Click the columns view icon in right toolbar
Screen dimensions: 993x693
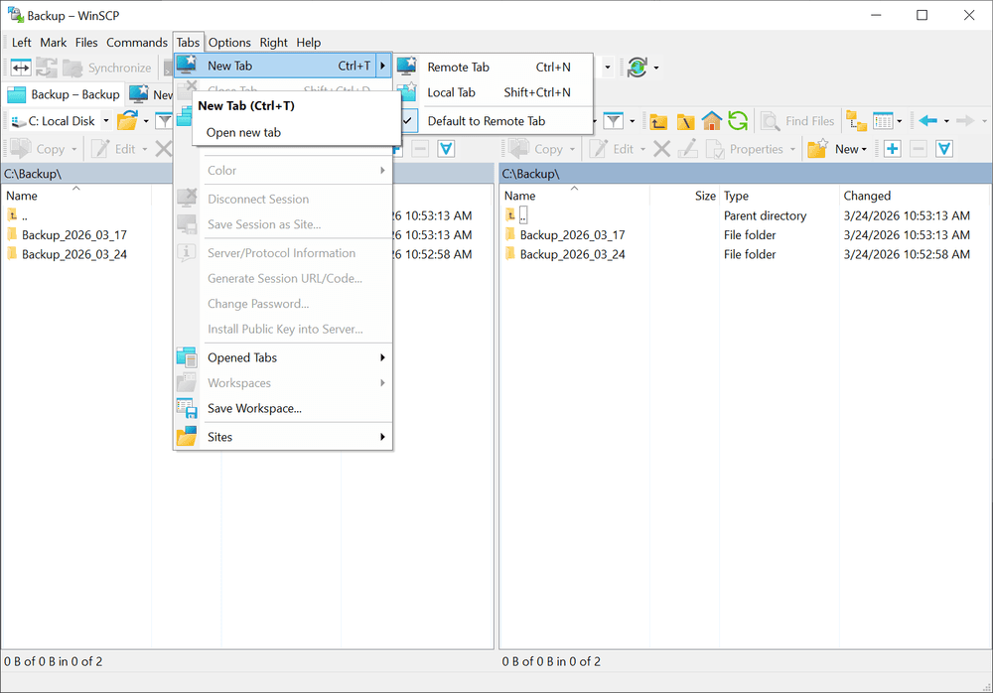[x=882, y=120]
